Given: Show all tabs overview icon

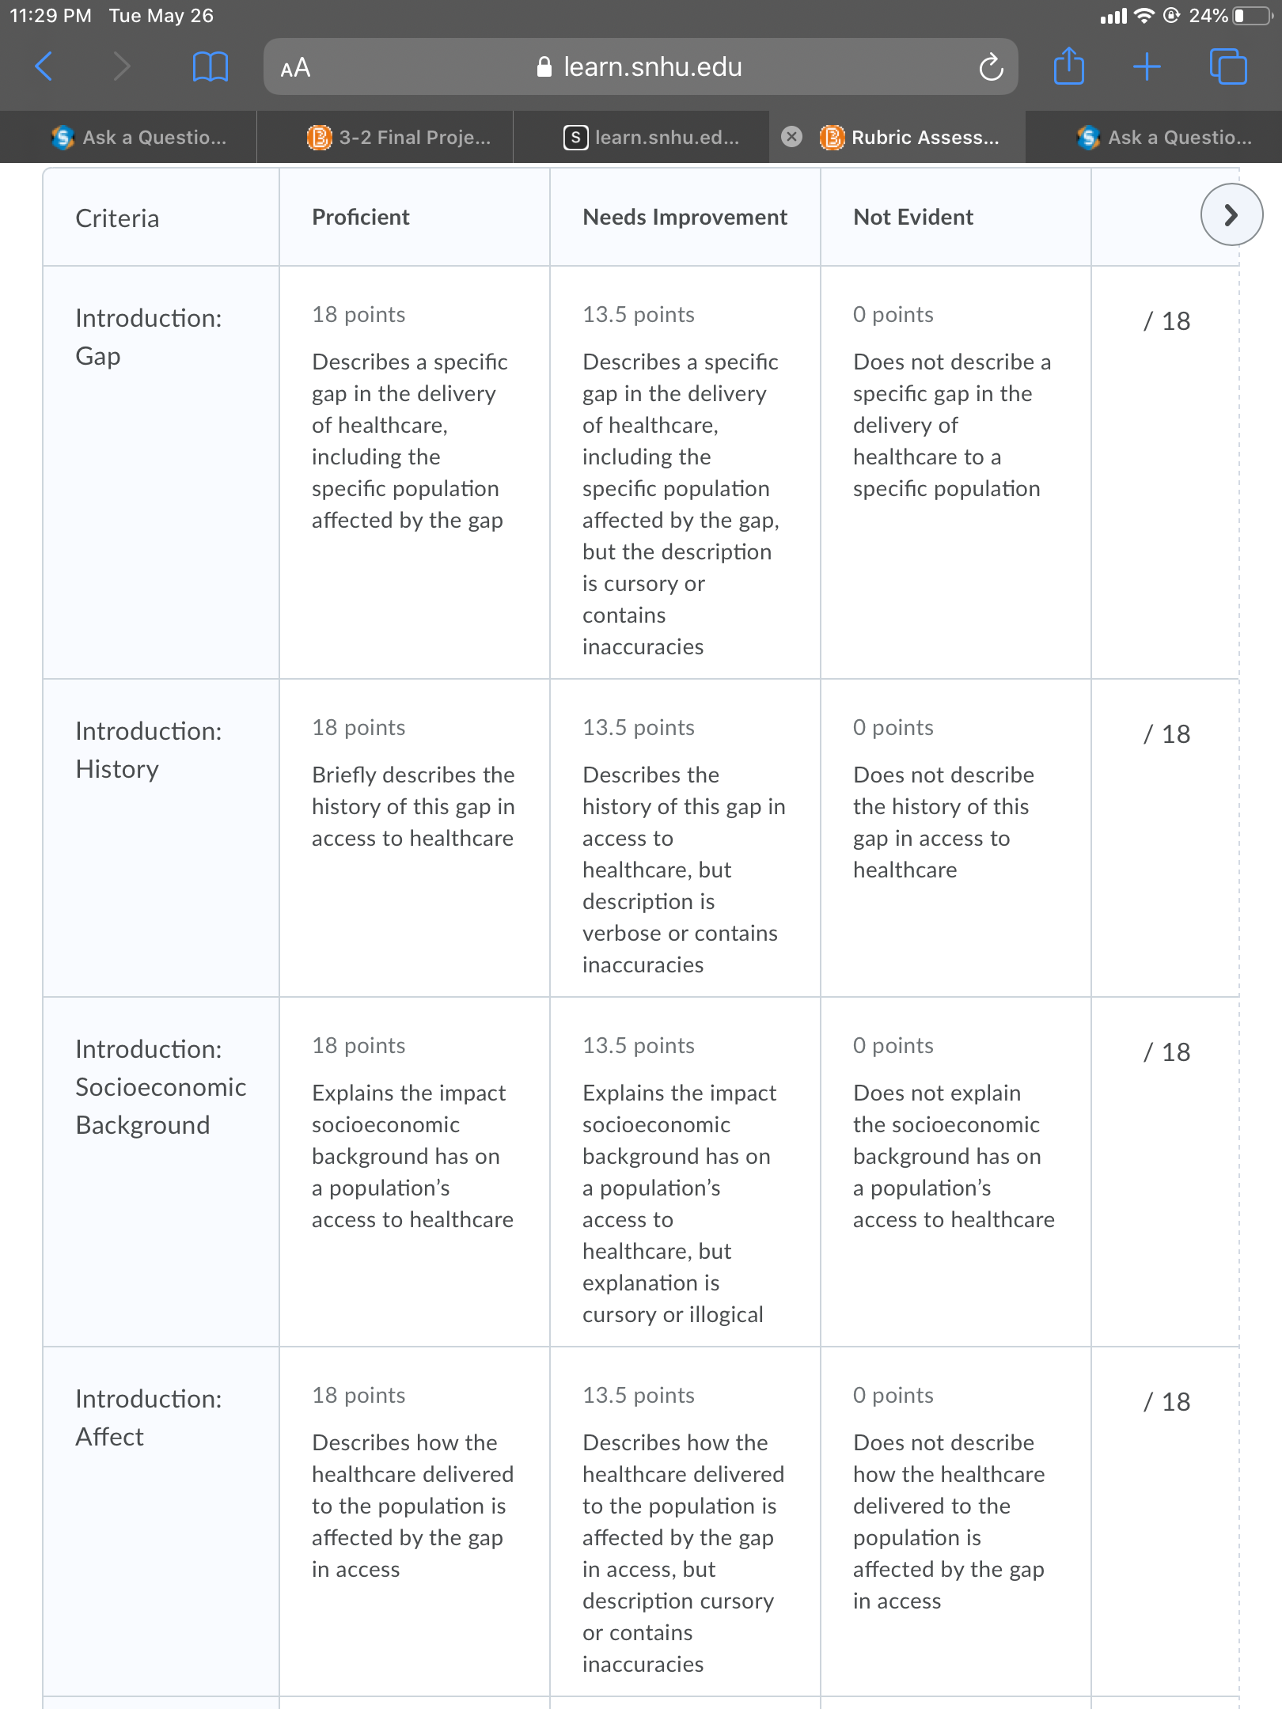Looking at the screenshot, I should click(x=1227, y=66).
